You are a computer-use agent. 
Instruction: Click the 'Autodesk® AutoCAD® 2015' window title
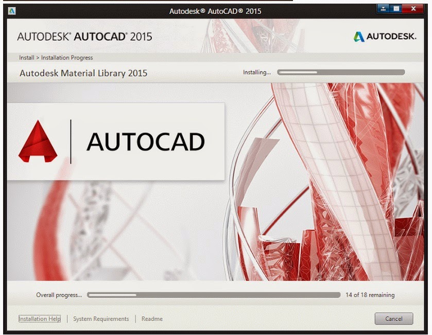click(x=215, y=11)
